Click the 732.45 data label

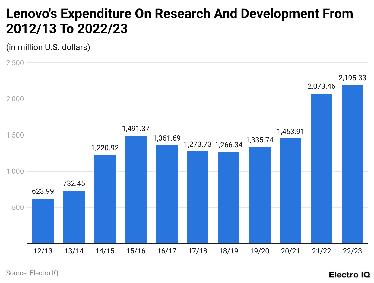(x=74, y=183)
